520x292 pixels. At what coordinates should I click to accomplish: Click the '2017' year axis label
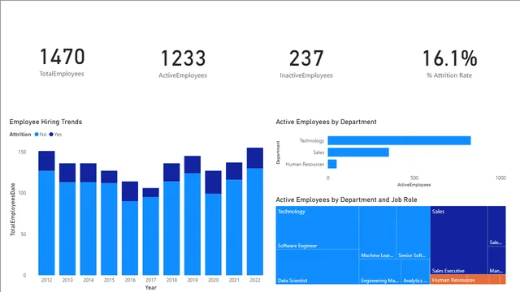pos(151,280)
